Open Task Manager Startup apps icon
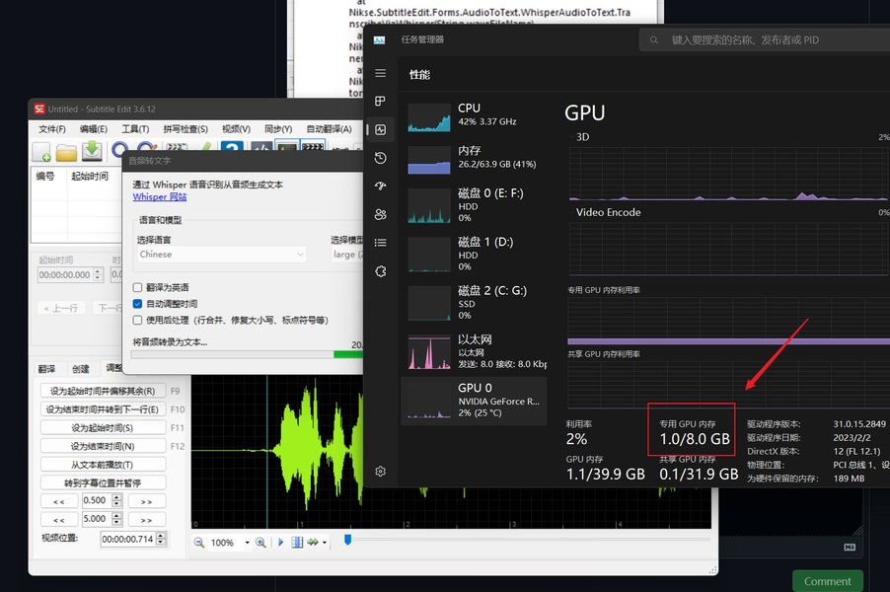Image resolution: width=890 pixels, height=592 pixels. [380, 185]
